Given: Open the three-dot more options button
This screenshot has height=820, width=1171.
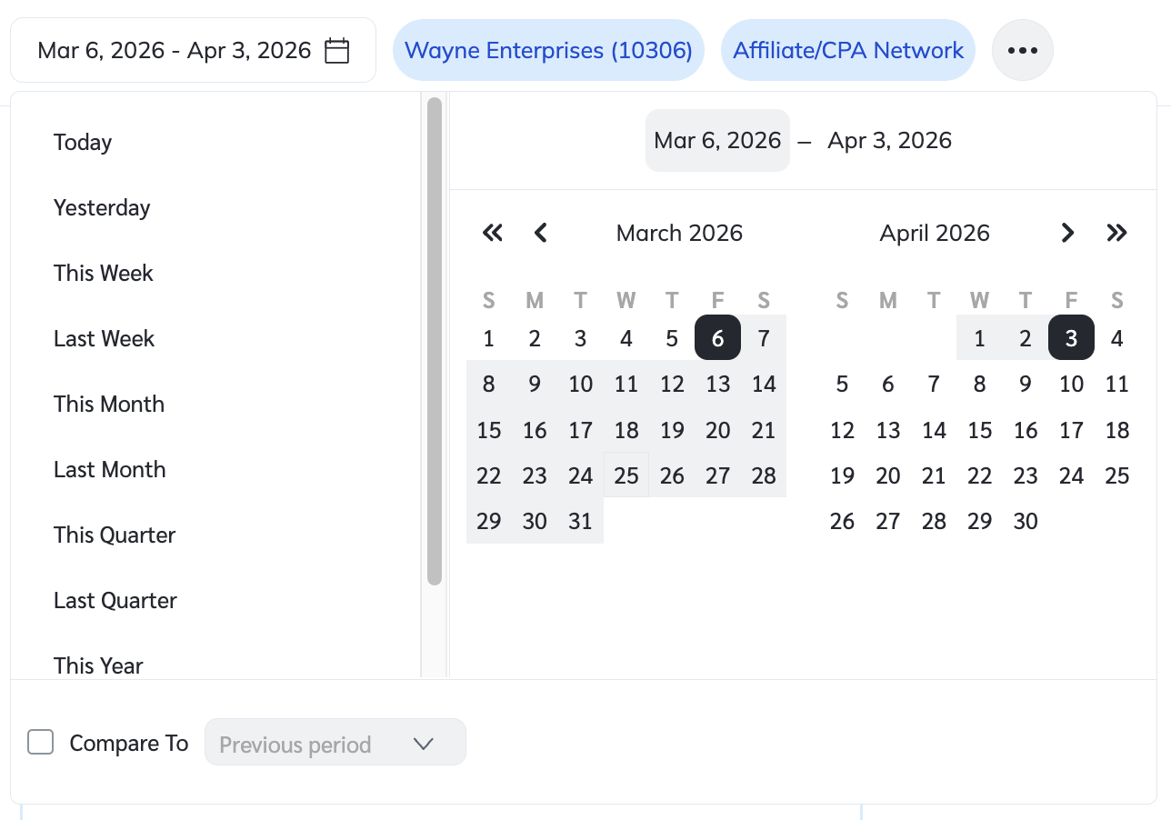Looking at the screenshot, I should click(x=1023, y=50).
